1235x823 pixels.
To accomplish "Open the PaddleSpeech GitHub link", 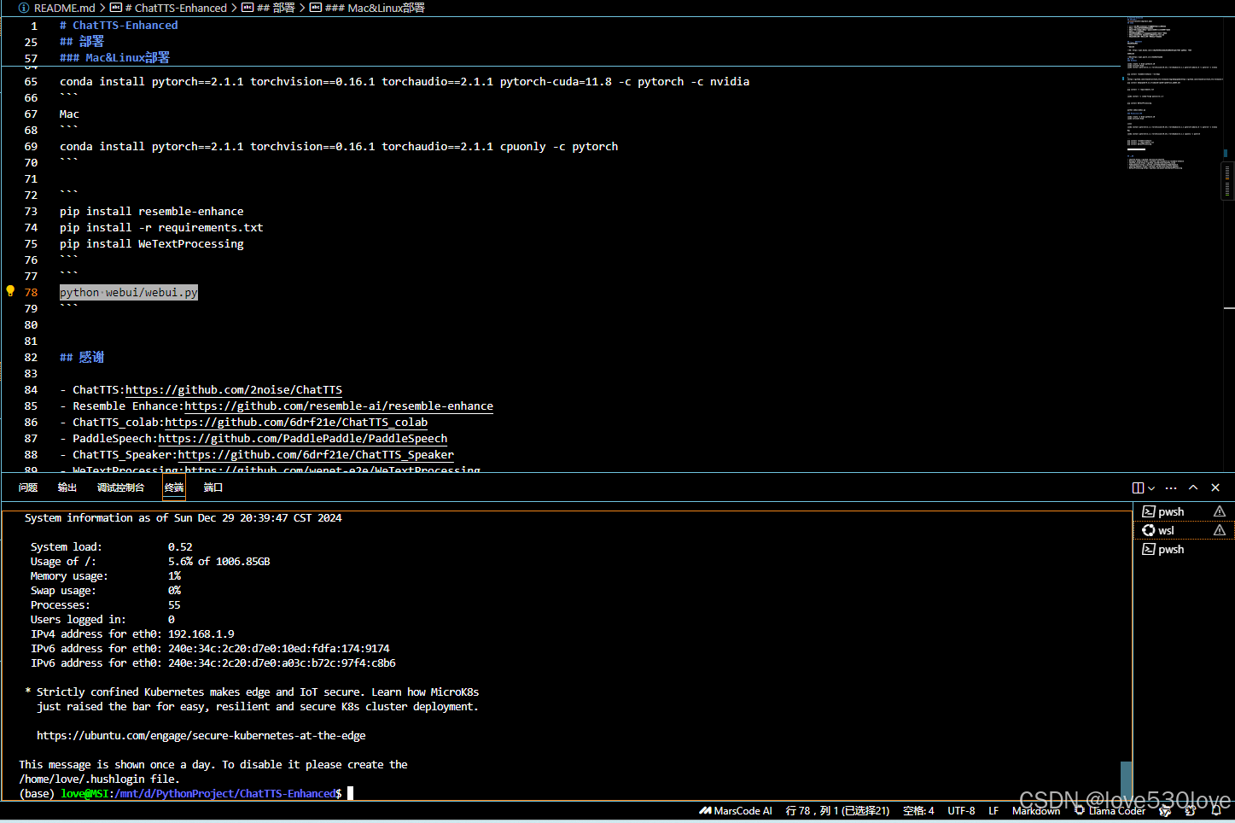I will 303,438.
